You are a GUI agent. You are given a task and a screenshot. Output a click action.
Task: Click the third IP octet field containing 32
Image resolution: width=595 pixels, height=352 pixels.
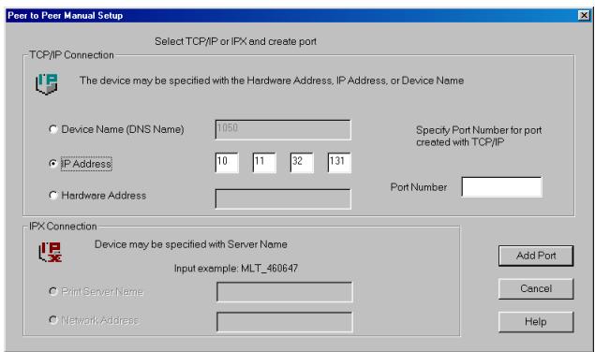pyautogui.click(x=302, y=163)
